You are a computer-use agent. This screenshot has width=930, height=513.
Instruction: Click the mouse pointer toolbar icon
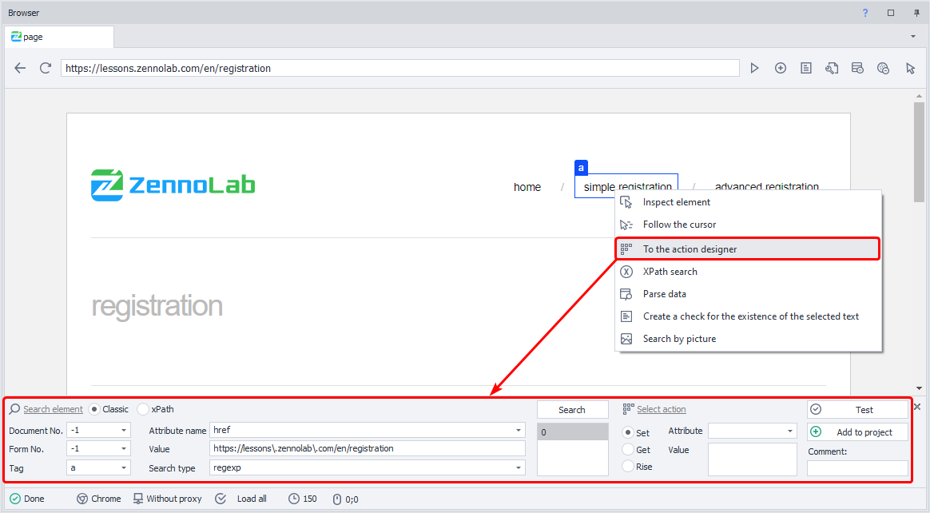point(910,69)
